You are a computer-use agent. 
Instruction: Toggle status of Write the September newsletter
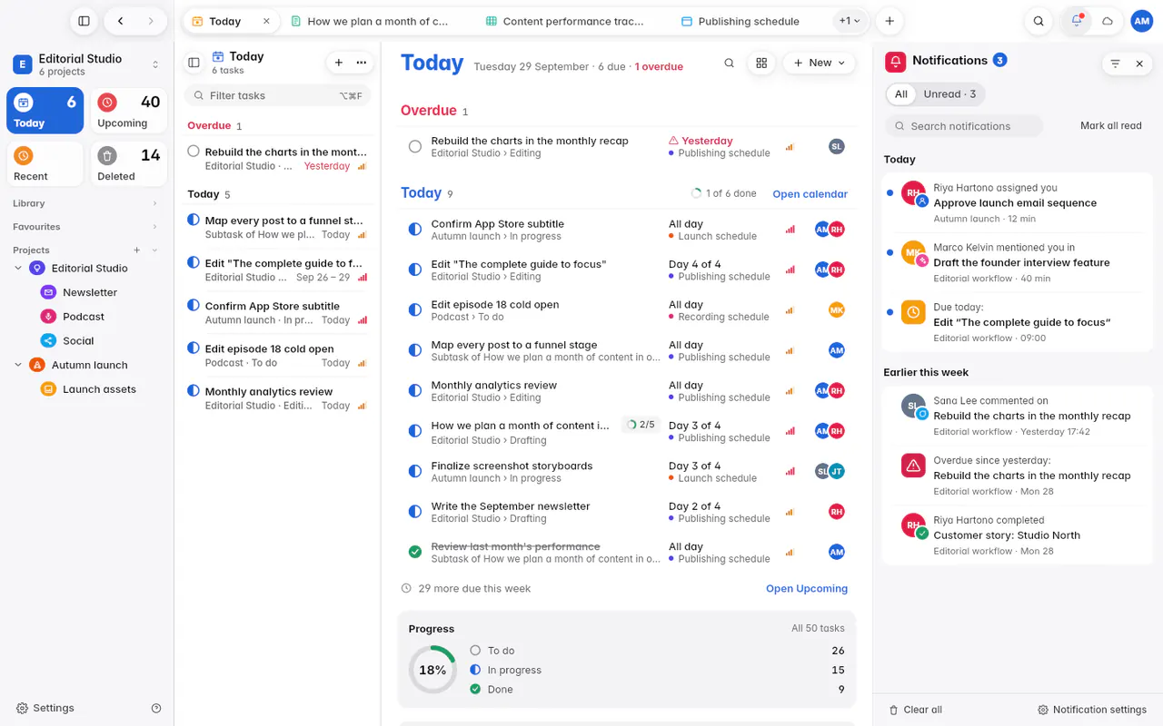click(415, 512)
